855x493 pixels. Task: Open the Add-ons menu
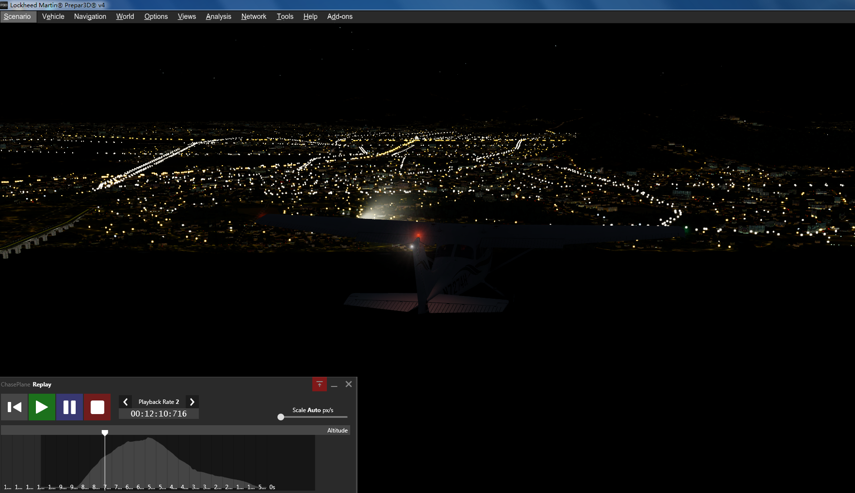339,16
